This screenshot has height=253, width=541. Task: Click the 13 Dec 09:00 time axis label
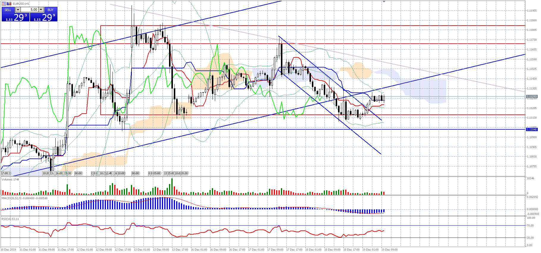161,249
